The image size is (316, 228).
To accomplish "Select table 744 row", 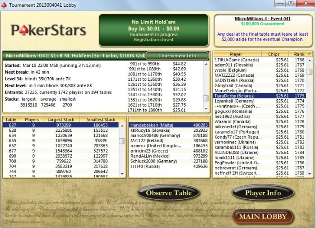I will pos(60,172).
